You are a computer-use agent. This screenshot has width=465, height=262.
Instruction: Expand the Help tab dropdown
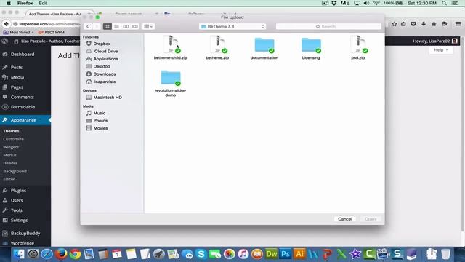pyautogui.click(x=441, y=50)
